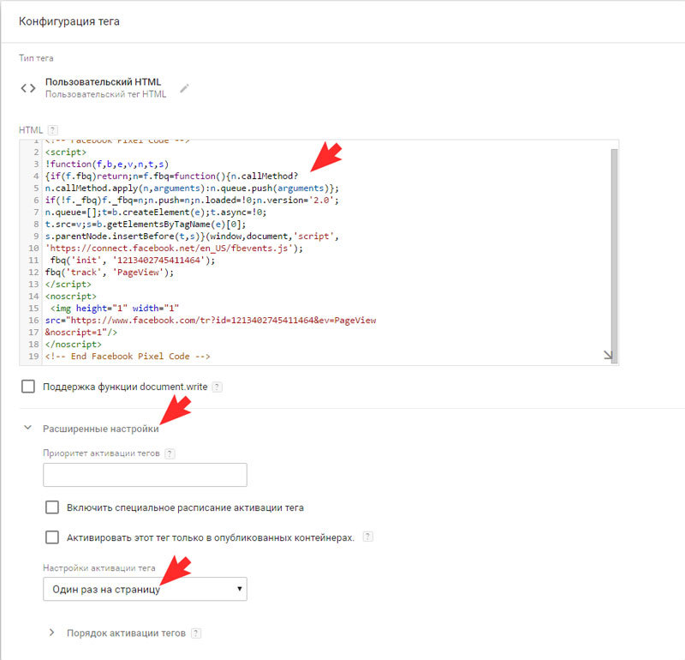Click the n.queue=[] createElement code line

(156, 212)
